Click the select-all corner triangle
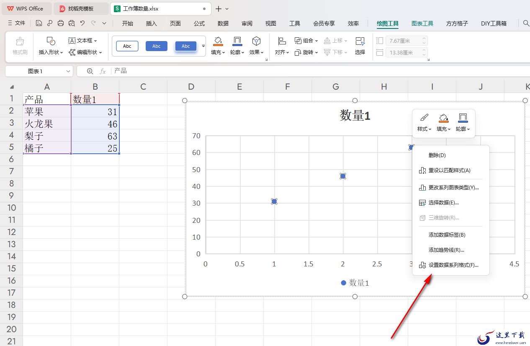Image resolution: width=530 pixels, height=346 pixels. tap(12, 87)
